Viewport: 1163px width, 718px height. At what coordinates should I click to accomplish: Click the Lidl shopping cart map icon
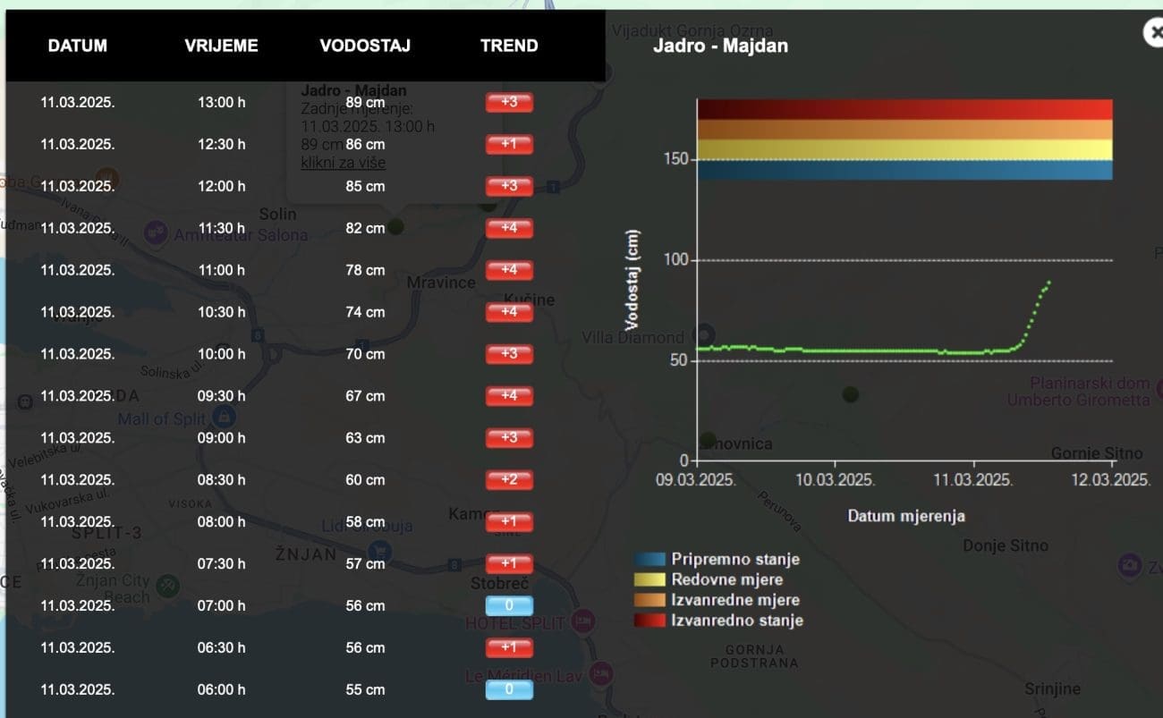click(x=378, y=549)
